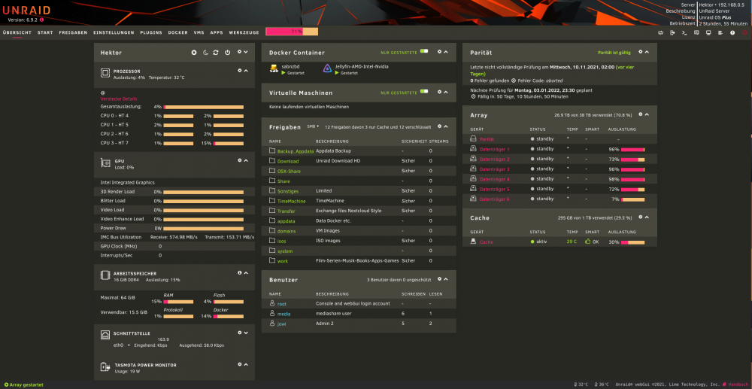Collapse the Prozessor section chevron

tap(246, 71)
